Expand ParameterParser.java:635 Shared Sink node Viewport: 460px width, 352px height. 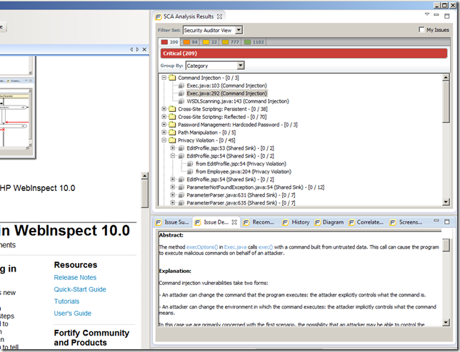point(173,203)
